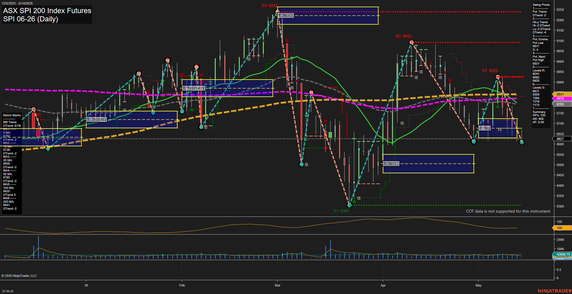The height and width of the screenshot is (294, 572).
Task: Click the Summary section in Swing Pivots panel
Action: 539,112
